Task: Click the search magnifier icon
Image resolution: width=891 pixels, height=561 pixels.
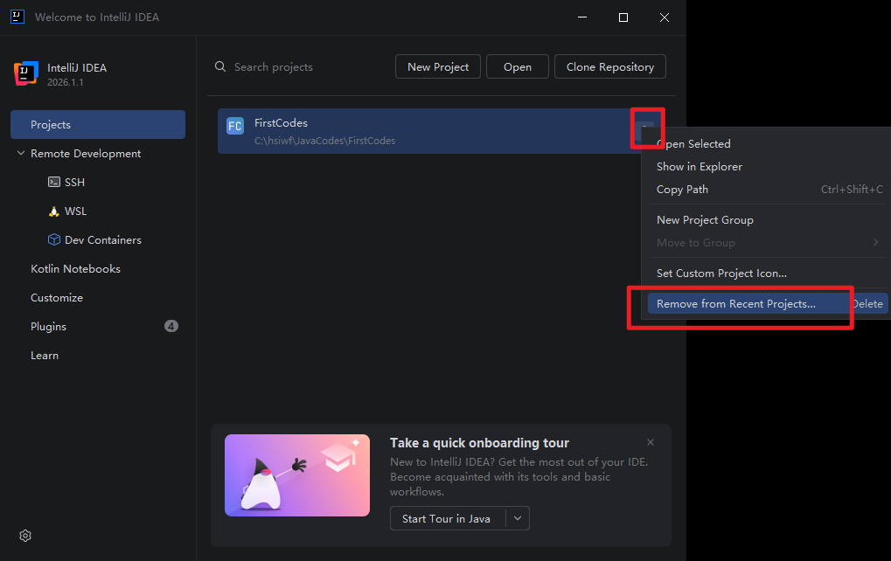Action: tap(220, 67)
